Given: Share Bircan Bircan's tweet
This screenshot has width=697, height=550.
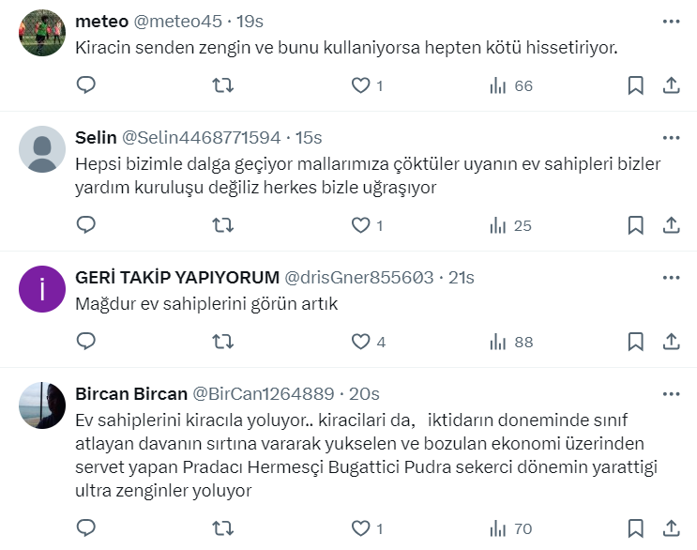Looking at the screenshot, I should [x=672, y=529].
